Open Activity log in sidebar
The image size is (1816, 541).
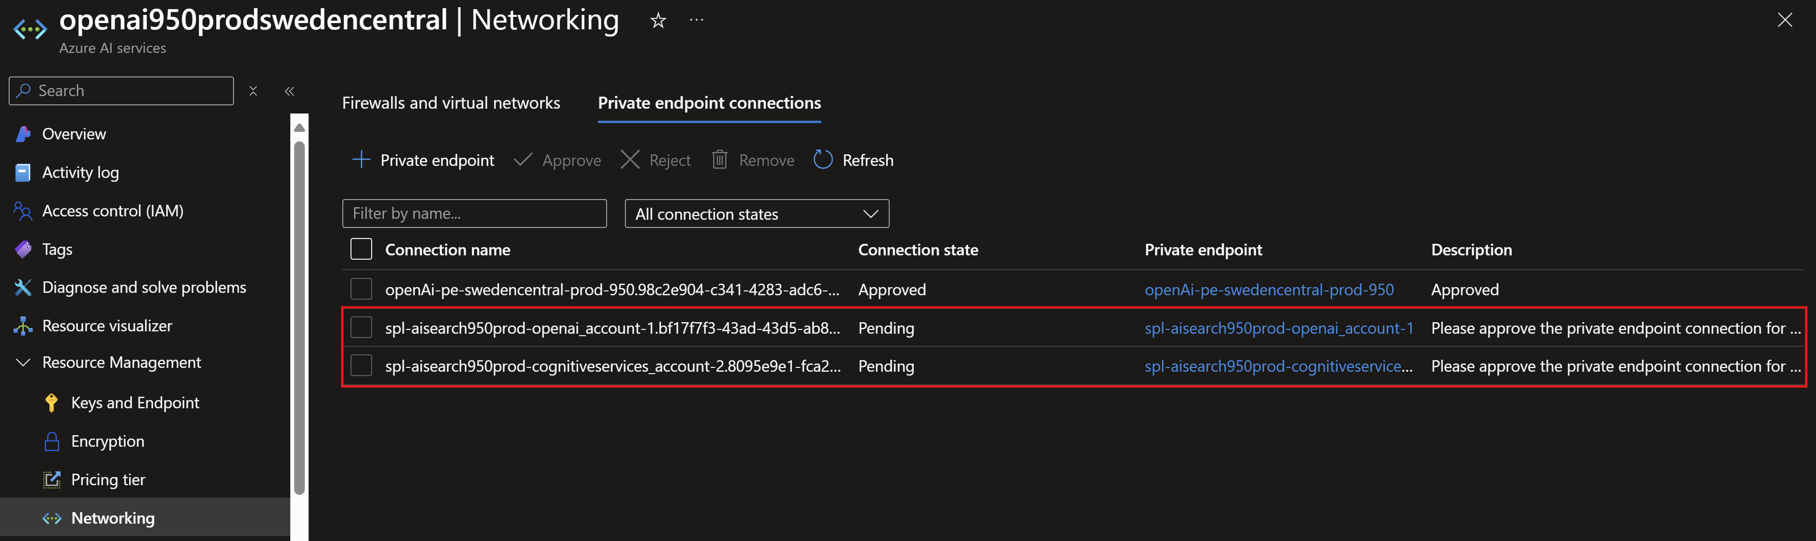pyautogui.click(x=80, y=173)
